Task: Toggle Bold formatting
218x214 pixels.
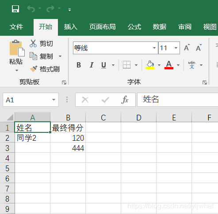Action: pyautogui.click(x=79, y=65)
